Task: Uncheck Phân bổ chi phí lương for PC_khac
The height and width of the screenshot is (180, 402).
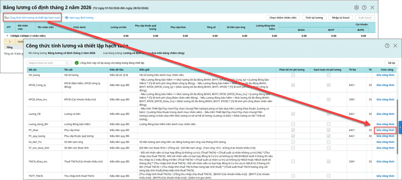Action: pyautogui.click(x=293, y=130)
